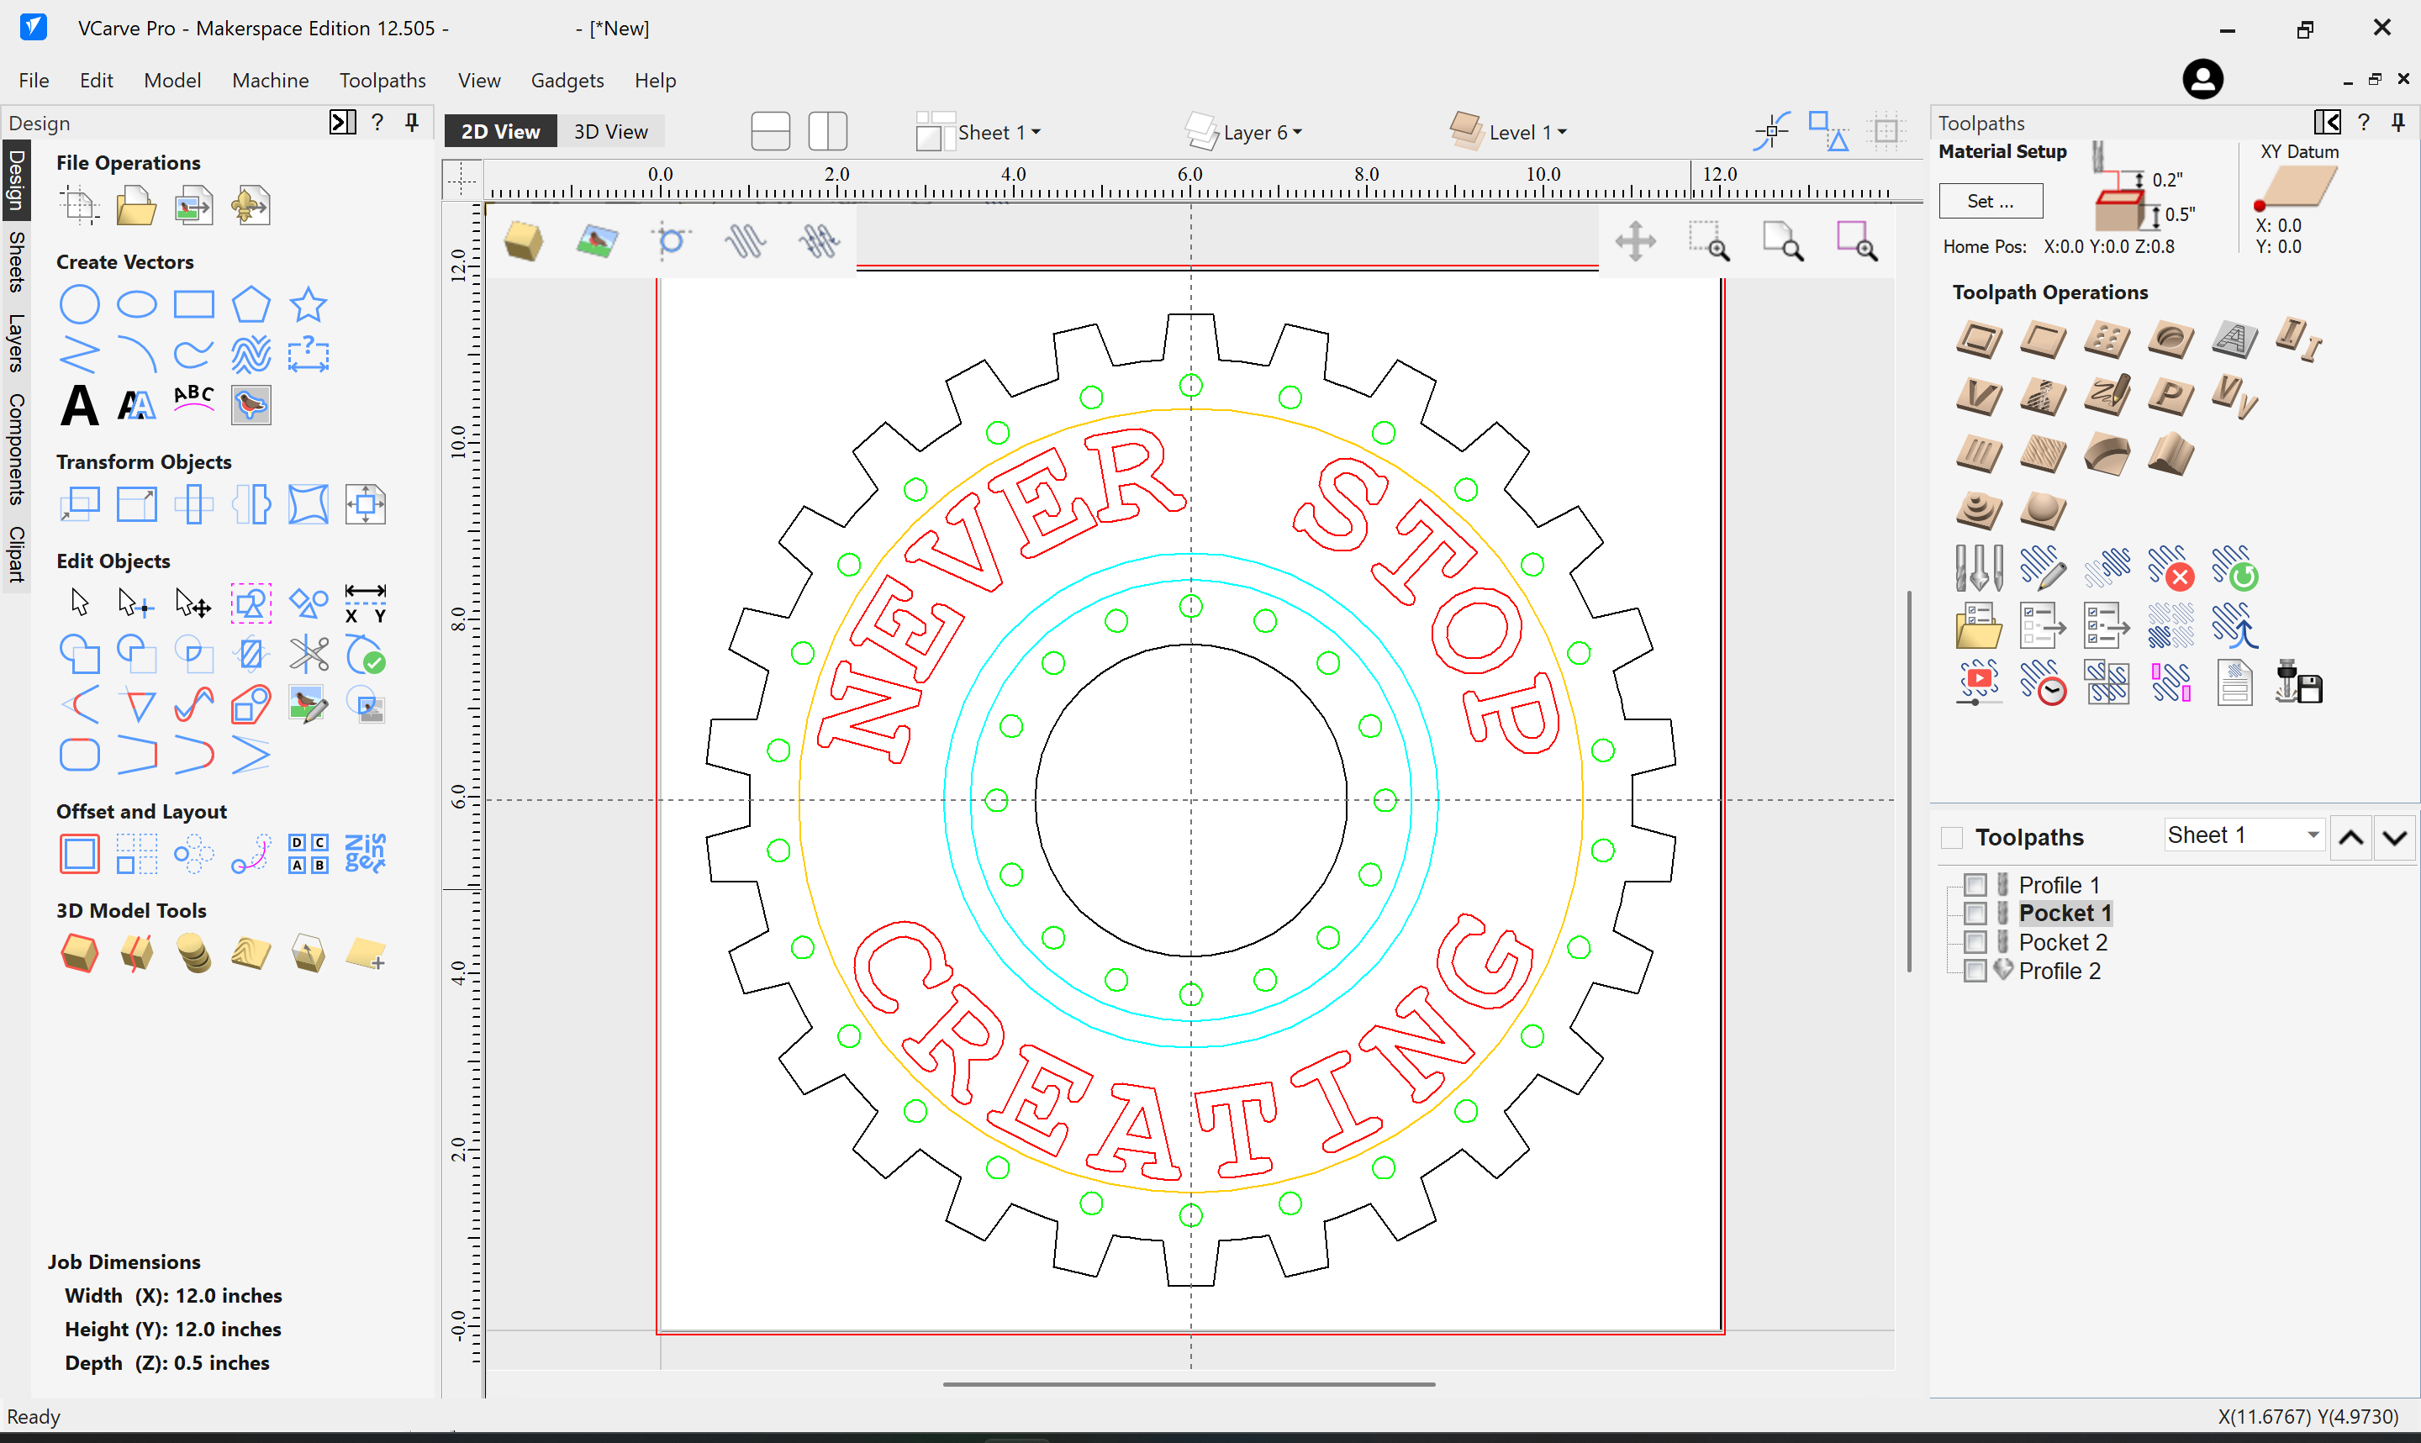Click the Set button under Material Setup
The height and width of the screenshot is (1443, 2421).
coord(1991,202)
